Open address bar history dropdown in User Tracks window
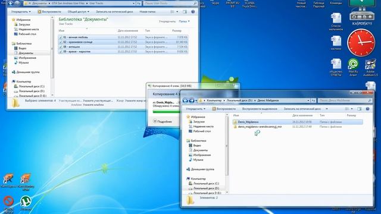381x214 pixels. (134, 4)
